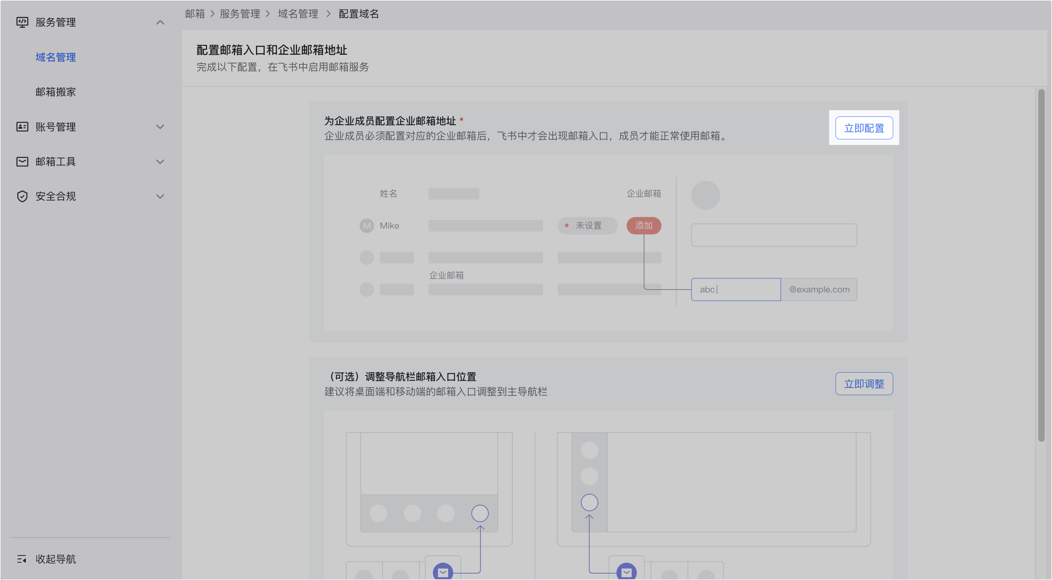Click the Mike avatar icon in illustration
The width and height of the screenshot is (1052, 580).
[367, 226]
